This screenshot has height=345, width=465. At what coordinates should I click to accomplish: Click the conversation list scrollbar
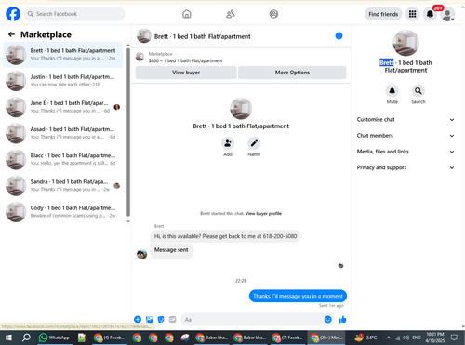[x=128, y=132]
